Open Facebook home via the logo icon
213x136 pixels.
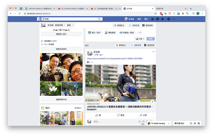click(38, 19)
